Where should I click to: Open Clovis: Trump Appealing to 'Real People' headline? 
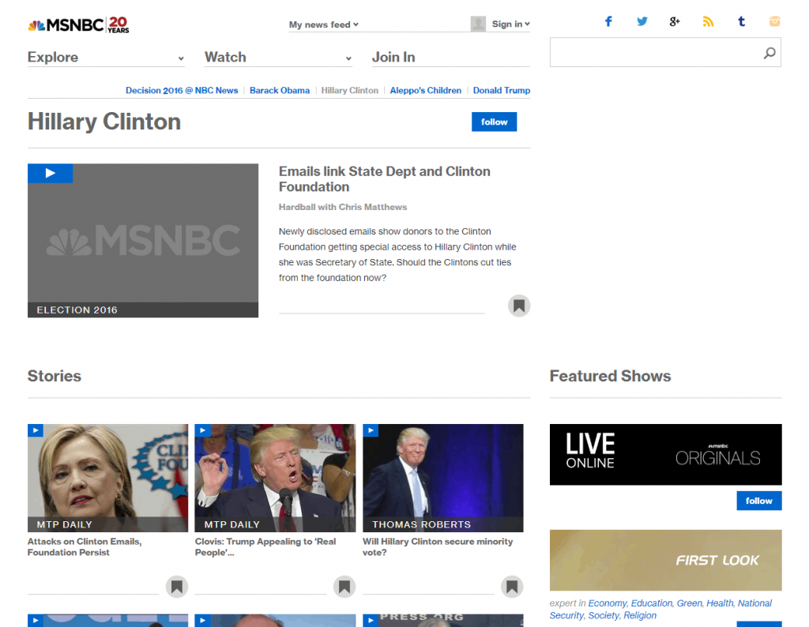(265, 546)
